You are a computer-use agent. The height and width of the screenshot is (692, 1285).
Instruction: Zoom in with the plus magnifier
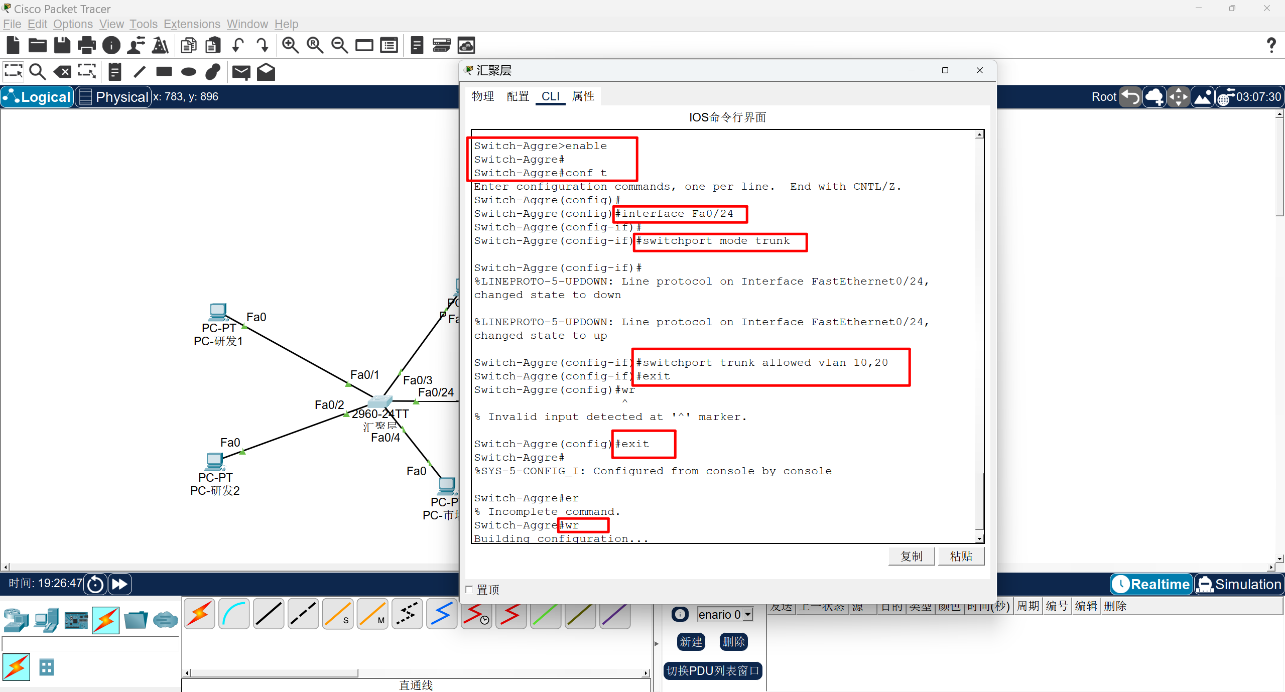[291, 46]
